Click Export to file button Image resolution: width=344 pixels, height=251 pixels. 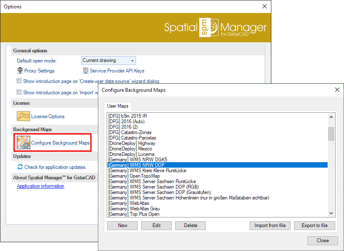point(314,225)
